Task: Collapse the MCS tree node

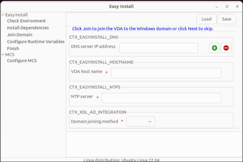Action: pyautogui.click(x=3, y=55)
